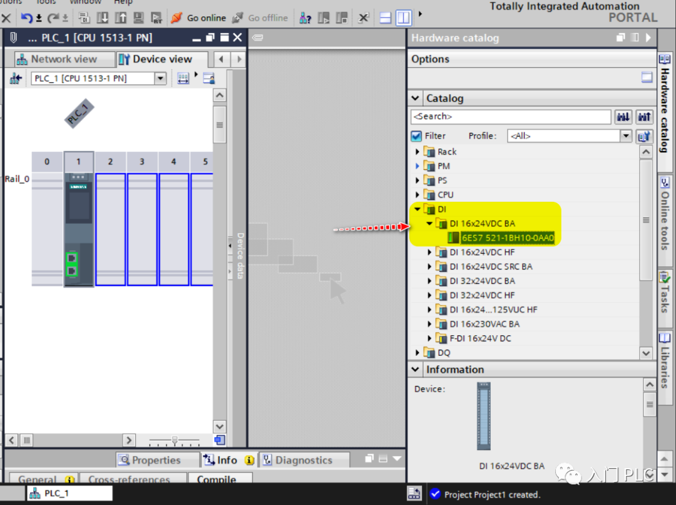This screenshot has height=505, width=676.
Task: Open the Diagnostics tab
Action: coord(304,460)
